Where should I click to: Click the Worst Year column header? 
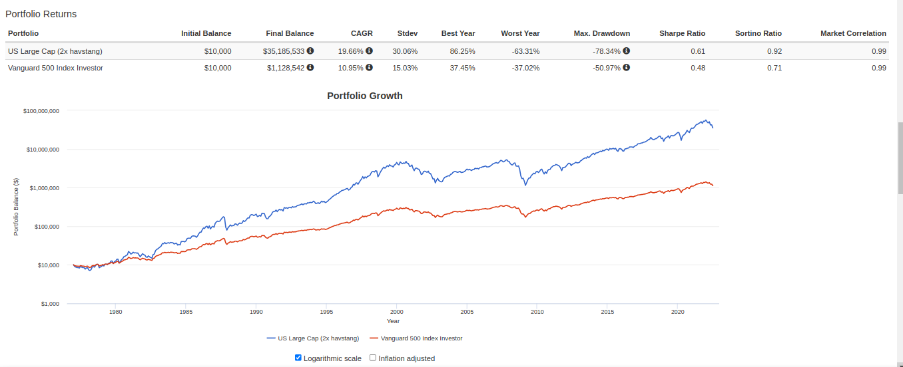click(521, 33)
